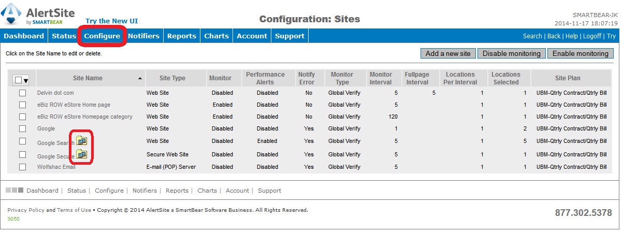This screenshot has height=232, width=623.
Task: Tick checkbox for eBiz ROW eStore Home page
Action: [x=22, y=105]
